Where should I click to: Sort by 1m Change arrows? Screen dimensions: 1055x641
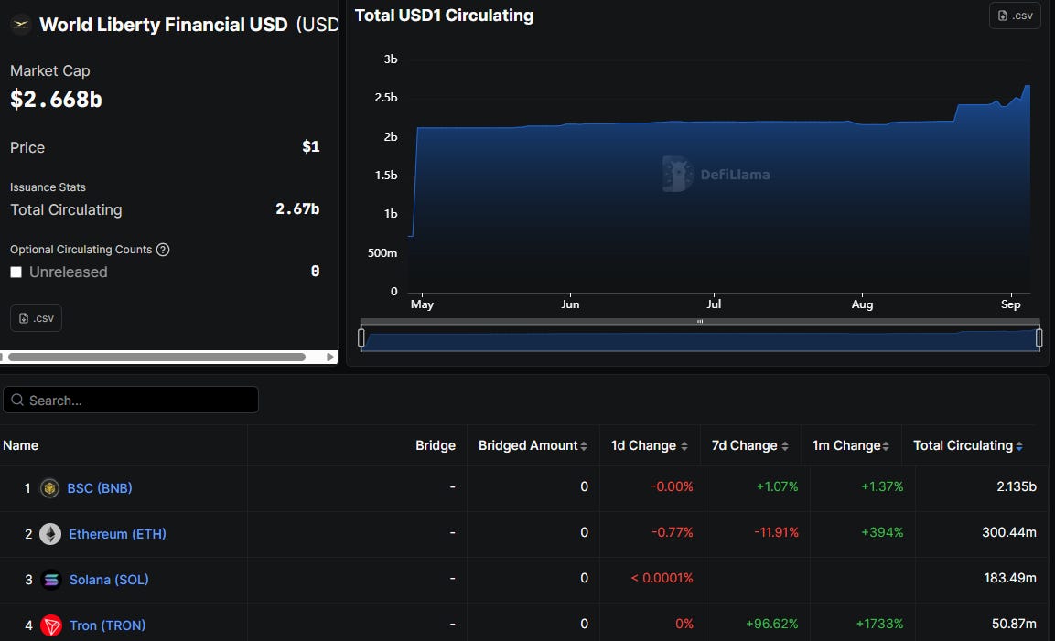(x=886, y=446)
